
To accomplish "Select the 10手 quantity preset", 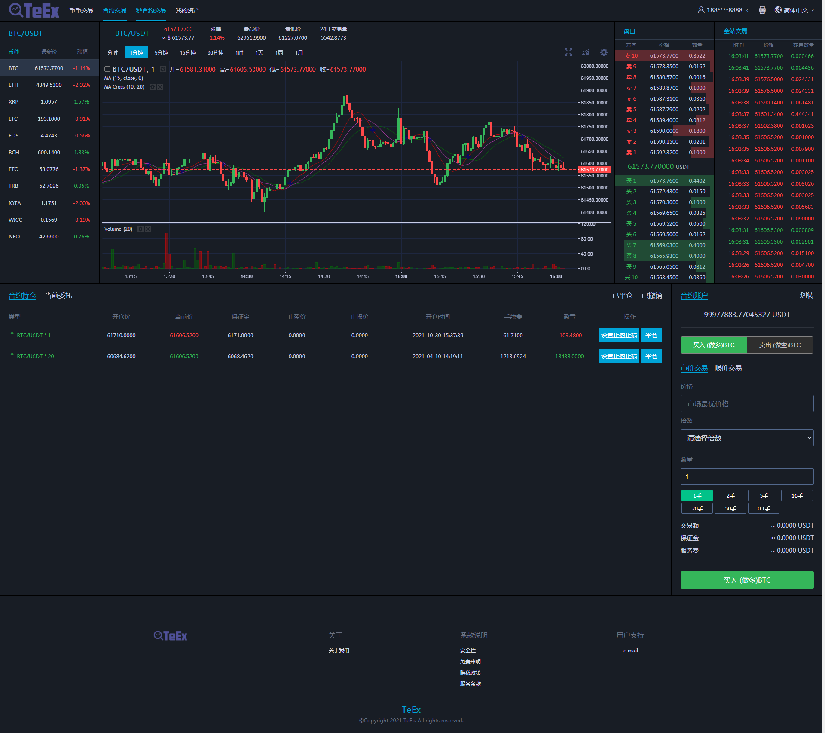I will (x=797, y=495).
